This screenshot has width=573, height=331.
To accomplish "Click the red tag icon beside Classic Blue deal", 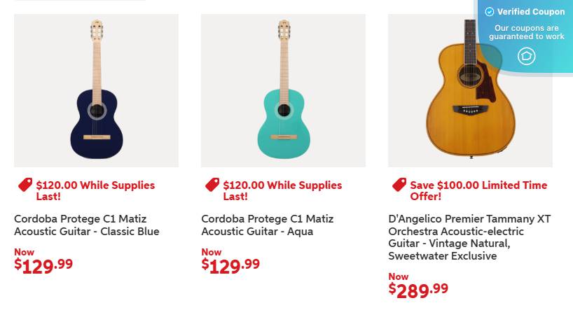I will coord(25,185).
